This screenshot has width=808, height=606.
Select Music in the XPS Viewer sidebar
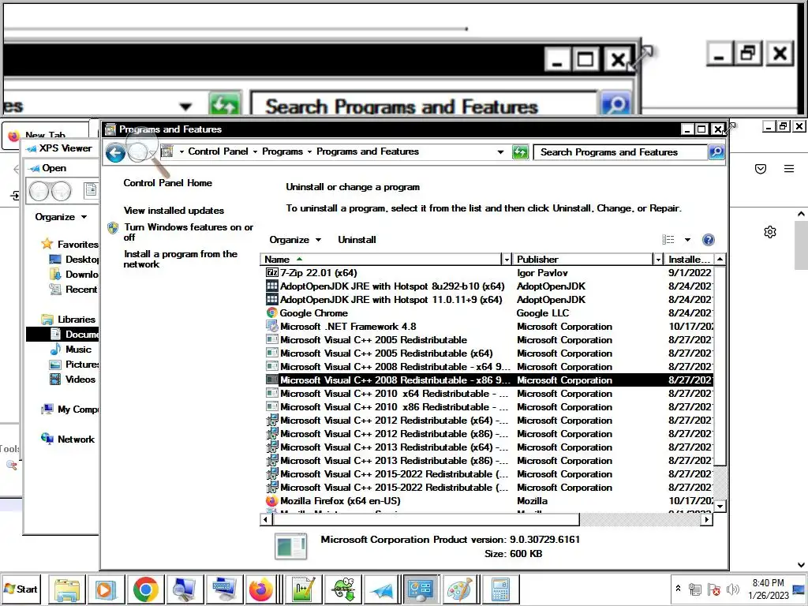70,350
